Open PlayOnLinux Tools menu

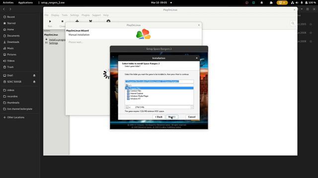coord(65,15)
